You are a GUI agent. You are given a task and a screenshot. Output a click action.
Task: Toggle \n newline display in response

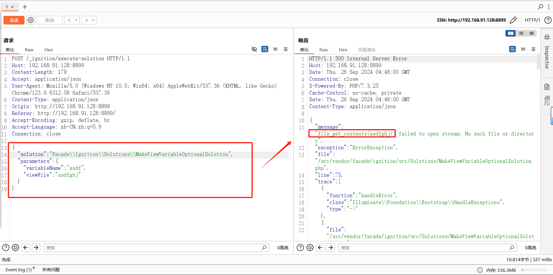(523, 49)
